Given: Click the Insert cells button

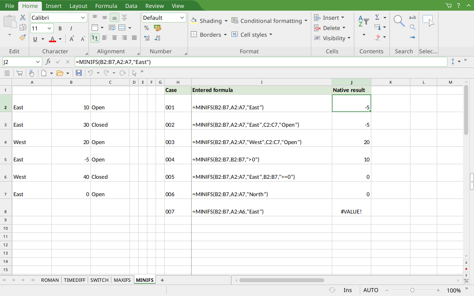Looking at the screenshot, I should (x=329, y=18).
